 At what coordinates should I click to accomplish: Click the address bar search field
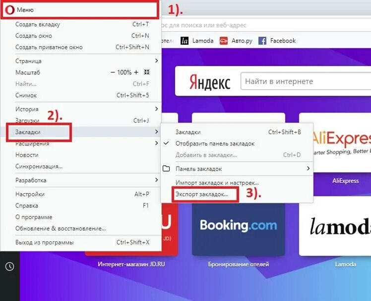click(266, 25)
